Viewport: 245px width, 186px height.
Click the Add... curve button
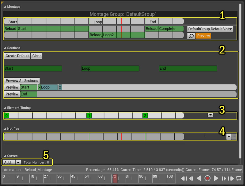(x=9, y=162)
